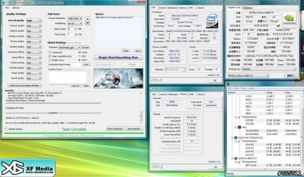This screenshot has height=177, width=304.
Task: Click the double-arrow add-to-queue button
Action: [87, 20]
